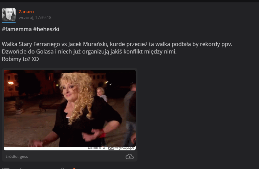Click the white caption strip under the GIF
Screen dimensions: 259x169
click(x=70, y=149)
